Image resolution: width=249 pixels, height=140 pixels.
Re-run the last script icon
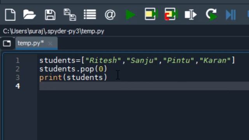coord(211,14)
